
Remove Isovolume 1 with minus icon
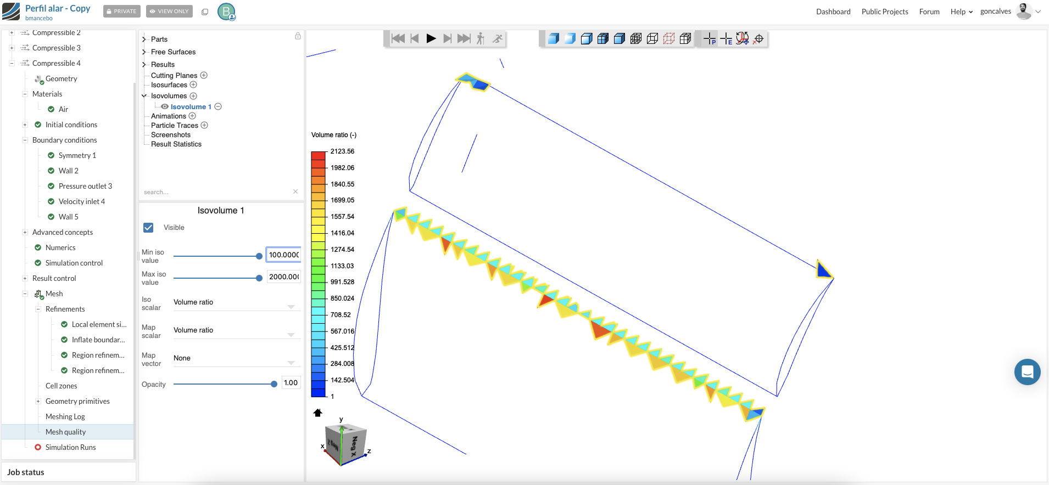(218, 106)
